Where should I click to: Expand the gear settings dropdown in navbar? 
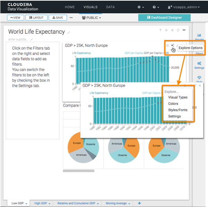click(x=141, y=7)
